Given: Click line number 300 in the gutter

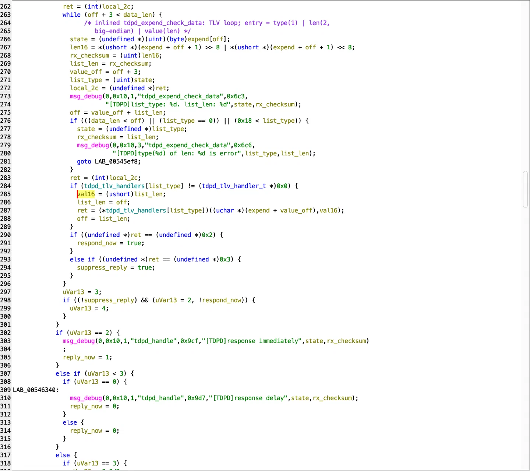Looking at the screenshot, I should coord(6,316).
